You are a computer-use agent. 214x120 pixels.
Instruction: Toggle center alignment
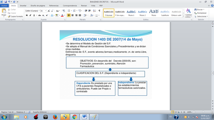coord(73,15)
